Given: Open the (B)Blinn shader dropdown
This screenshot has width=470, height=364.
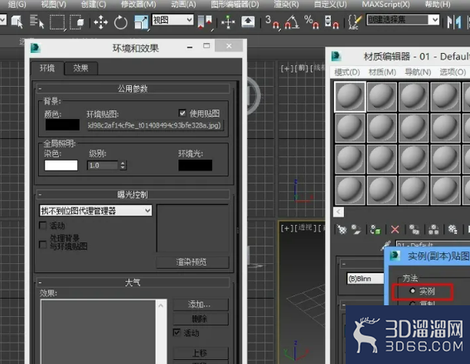Looking at the screenshot, I should click(x=366, y=279).
